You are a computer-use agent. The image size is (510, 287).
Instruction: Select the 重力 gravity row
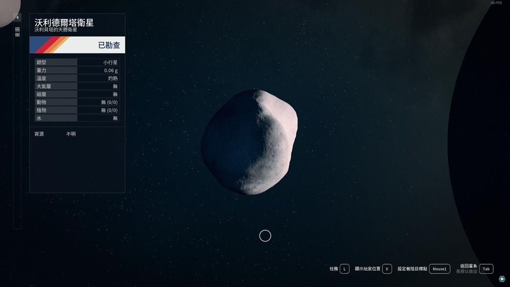coord(76,70)
